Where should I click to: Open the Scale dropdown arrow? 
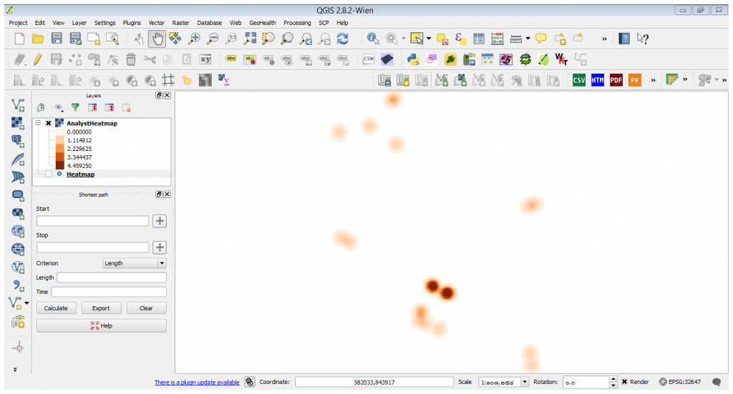point(525,382)
